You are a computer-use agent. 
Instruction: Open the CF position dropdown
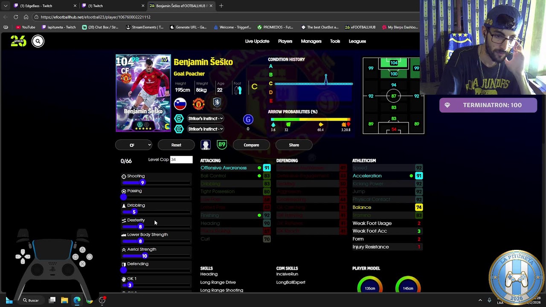tap(134, 145)
